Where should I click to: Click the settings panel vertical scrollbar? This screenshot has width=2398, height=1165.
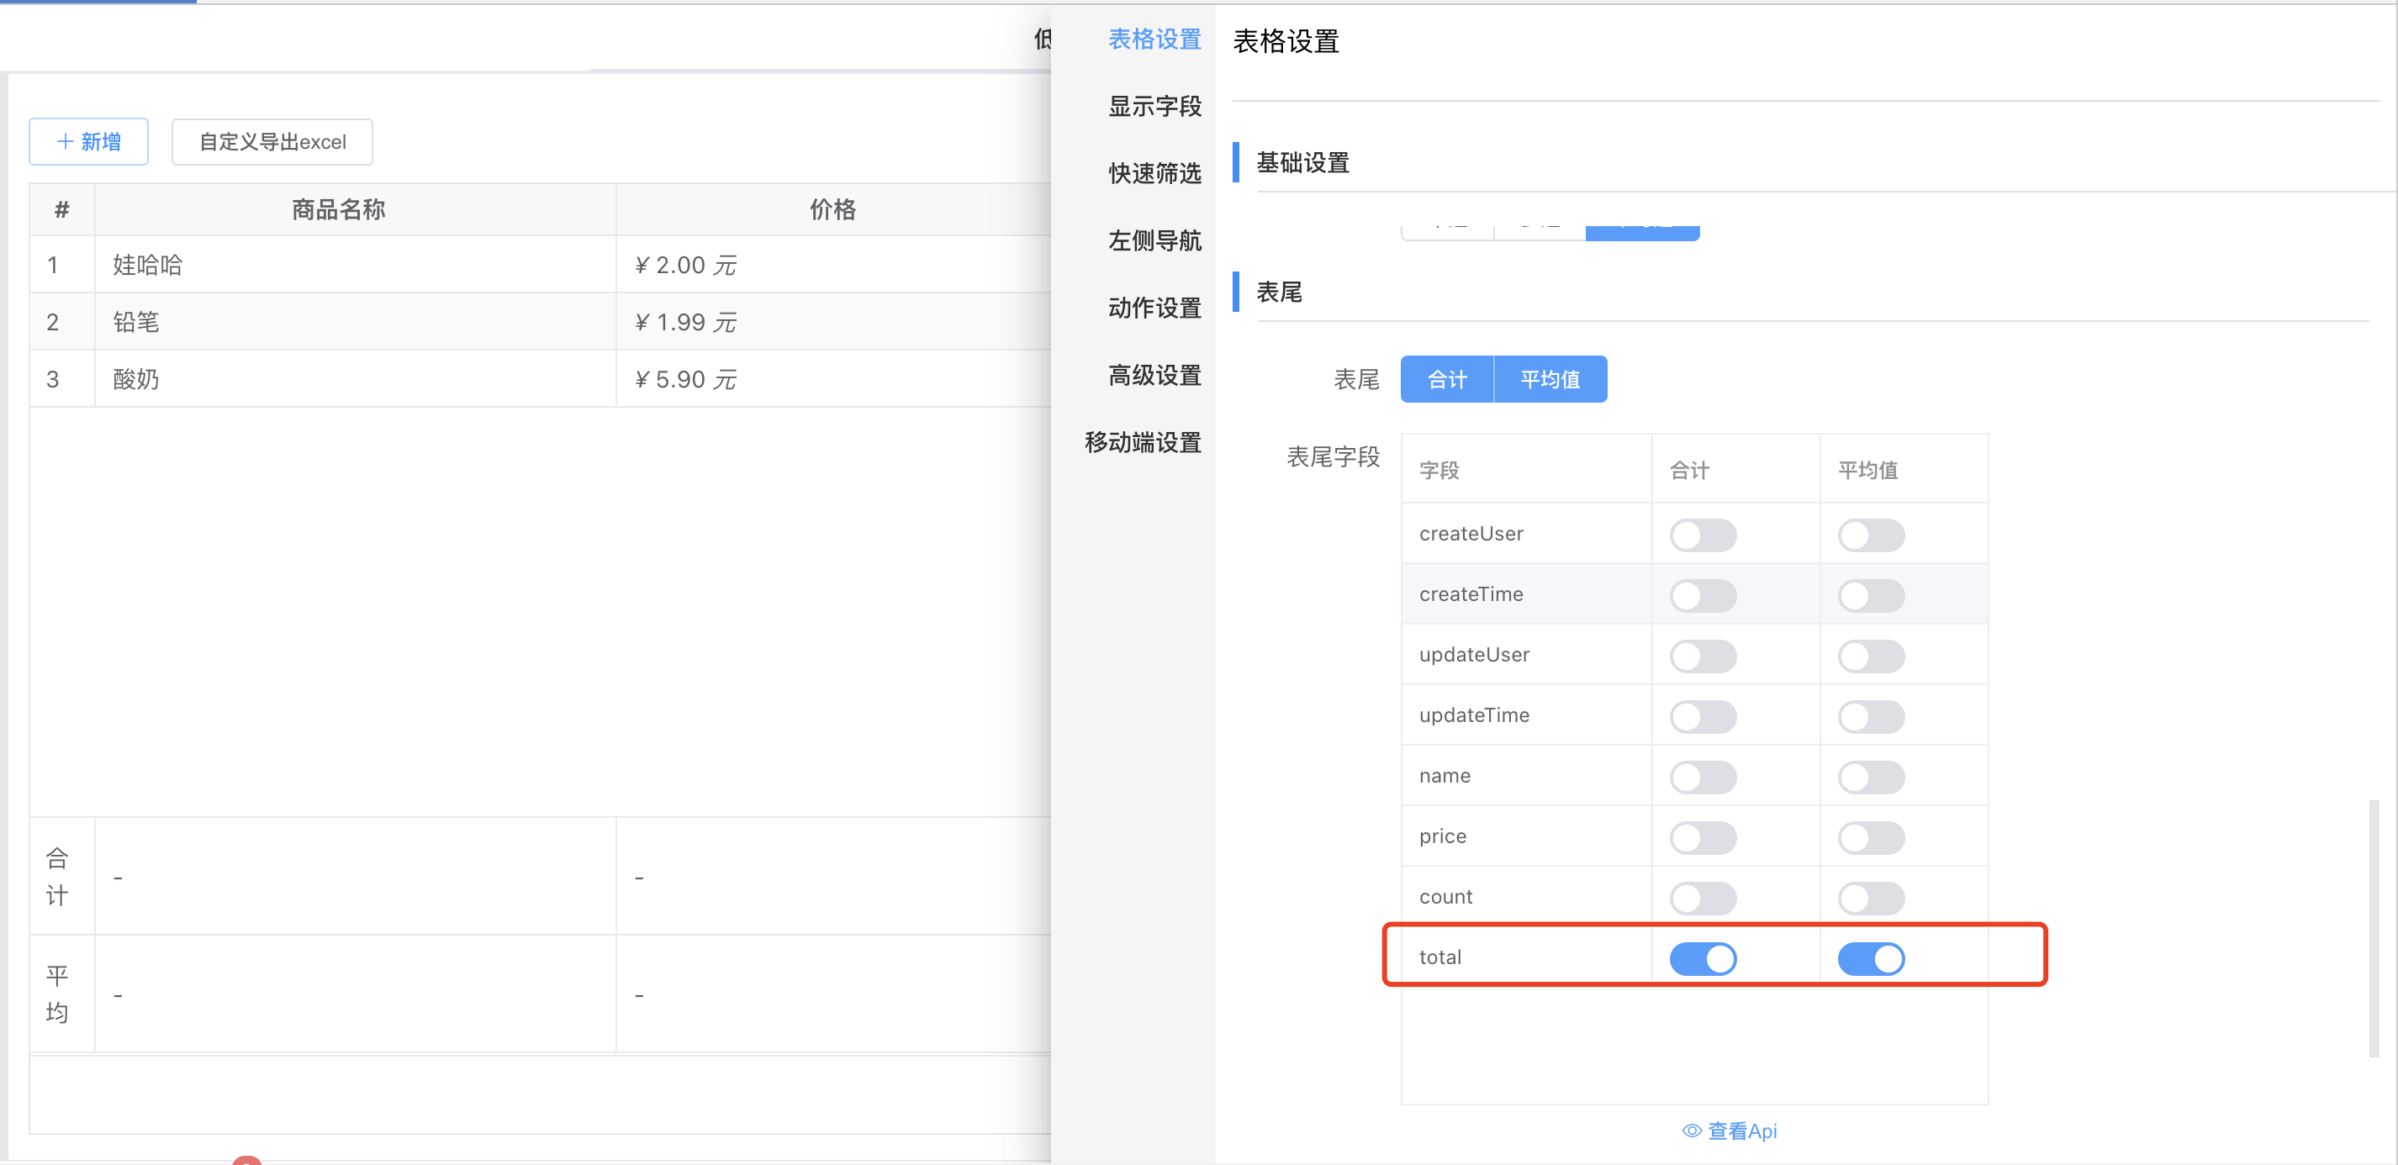[2373, 927]
